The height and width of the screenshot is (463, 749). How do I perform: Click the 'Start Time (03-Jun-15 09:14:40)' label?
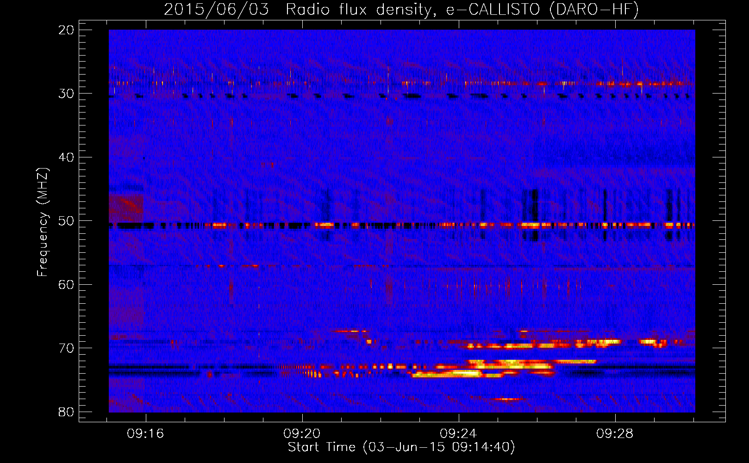[401, 447]
